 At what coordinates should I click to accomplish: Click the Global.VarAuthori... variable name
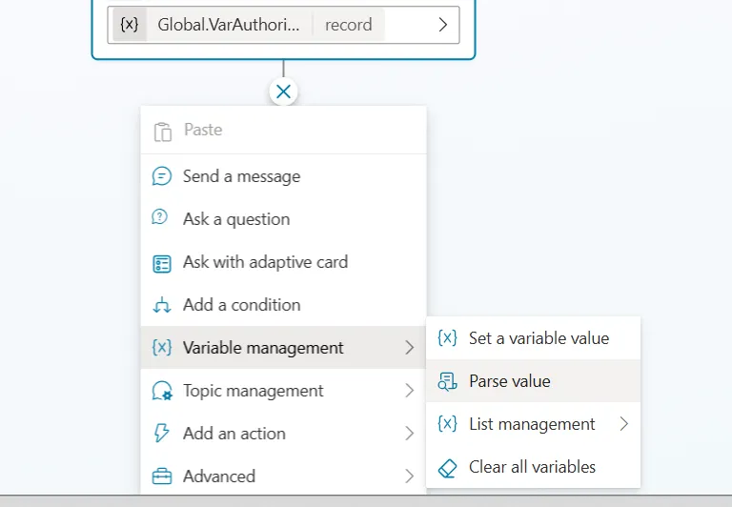(x=229, y=24)
